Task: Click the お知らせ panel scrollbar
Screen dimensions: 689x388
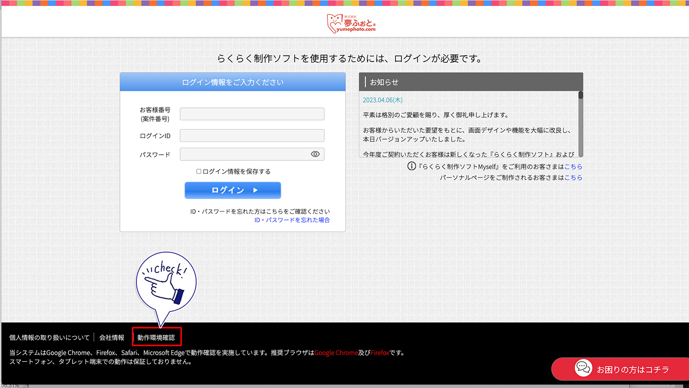Action: (x=581, y=124)
